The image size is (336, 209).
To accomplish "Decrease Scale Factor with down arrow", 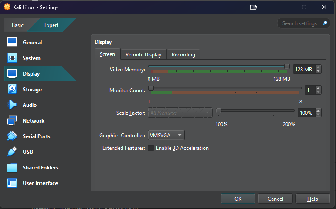I will (x=318, y=115).
